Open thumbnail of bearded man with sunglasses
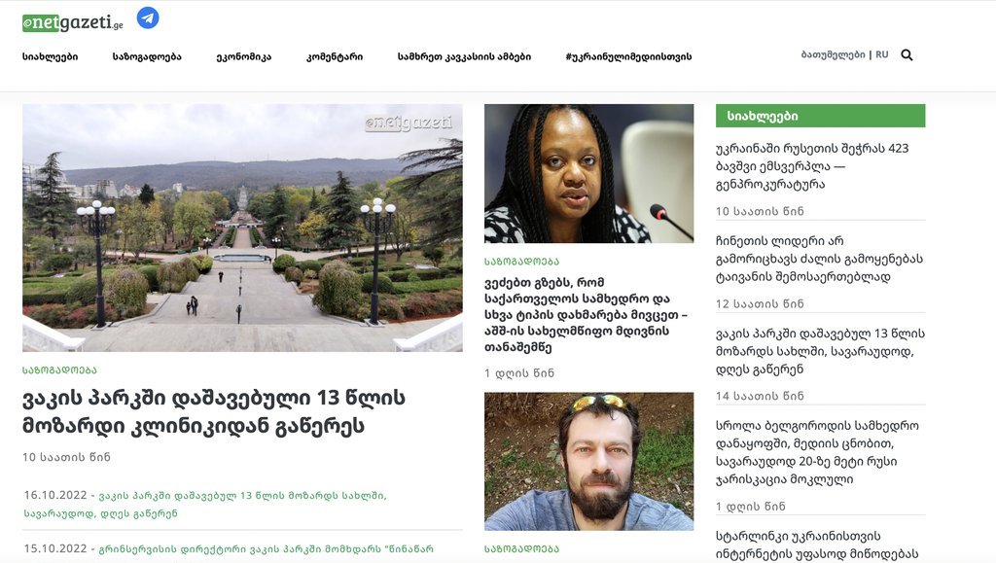Image resolution: width=996 pixels, height=563 pixels. pos(588,462)
